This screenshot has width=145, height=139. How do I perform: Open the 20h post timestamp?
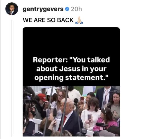pos(76,9)
